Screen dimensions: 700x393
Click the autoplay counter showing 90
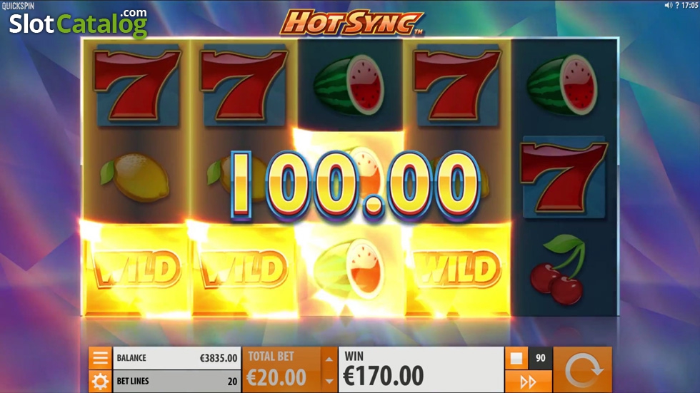click(x=541, y=358)
